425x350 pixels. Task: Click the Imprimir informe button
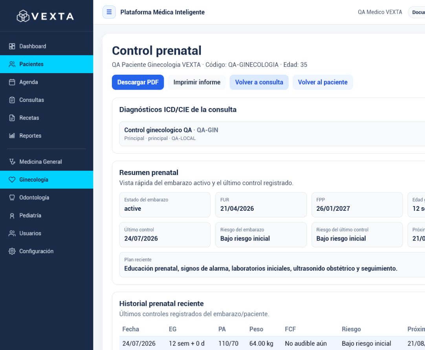coord(197,82)
